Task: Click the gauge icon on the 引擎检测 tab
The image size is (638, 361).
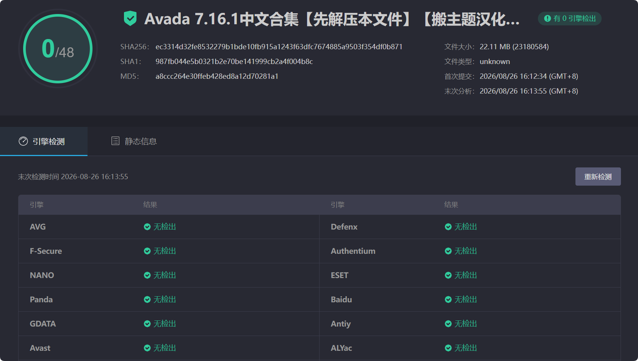Action: click(x=23, y=141)
